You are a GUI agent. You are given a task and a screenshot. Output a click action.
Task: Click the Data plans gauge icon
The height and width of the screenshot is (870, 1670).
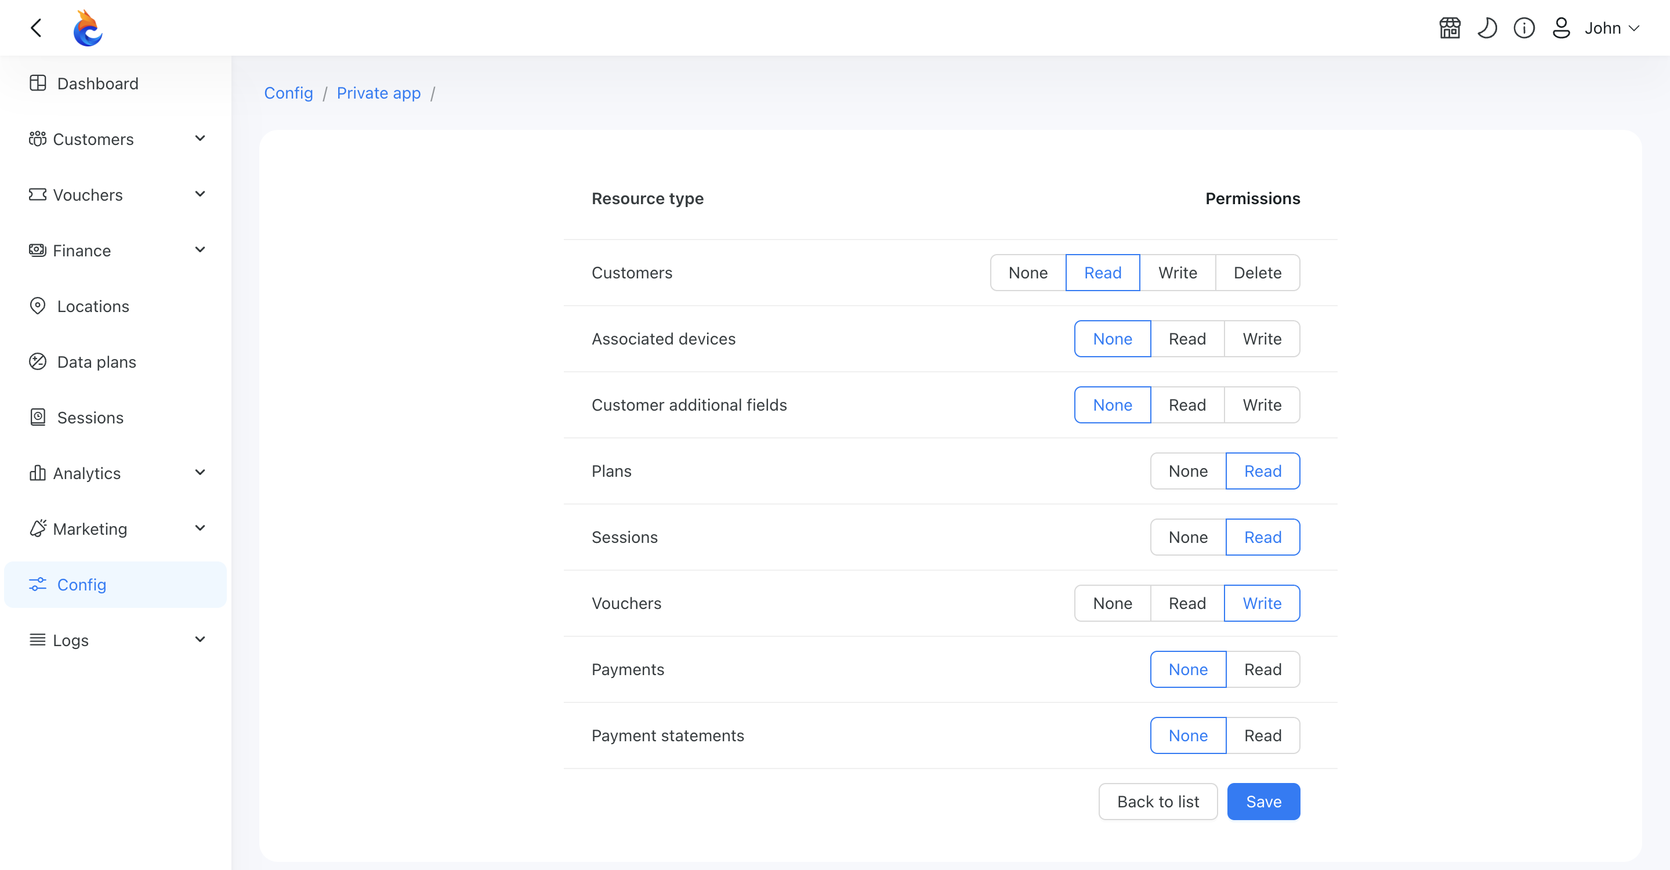pyautogui.click(x=38, y=362)
